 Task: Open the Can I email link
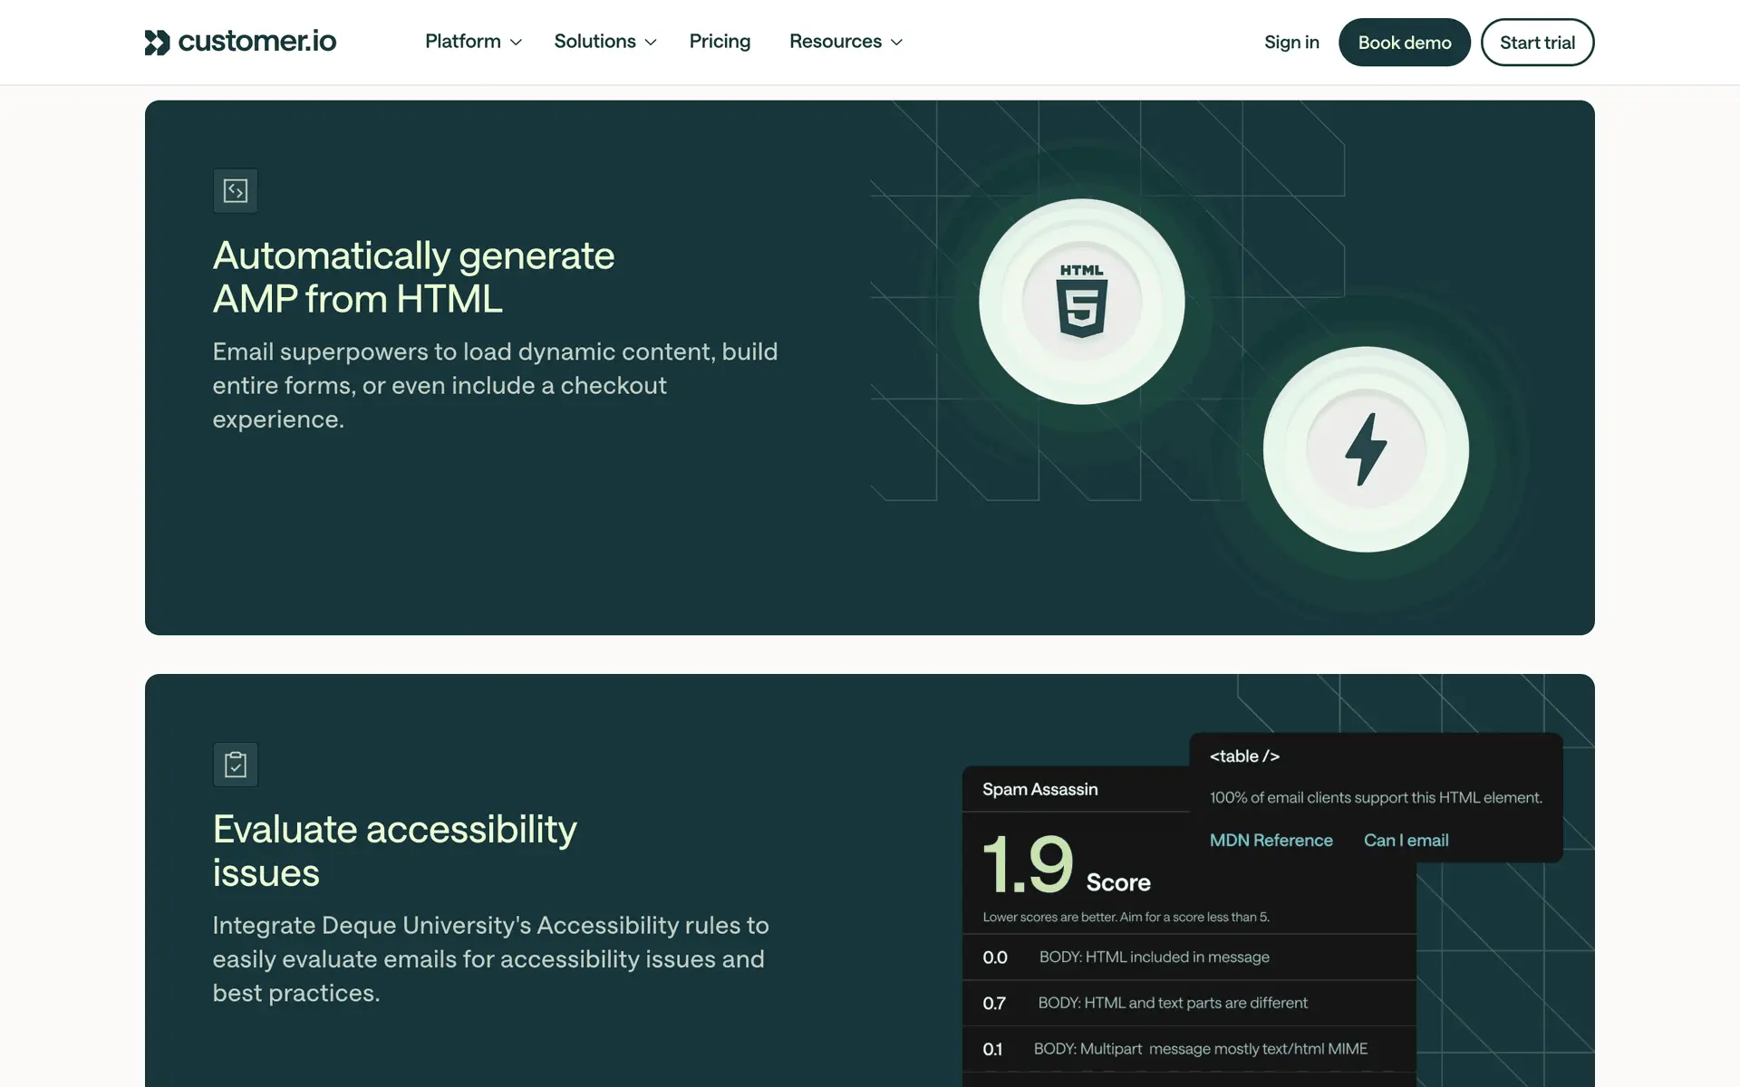click(1406, 841)
